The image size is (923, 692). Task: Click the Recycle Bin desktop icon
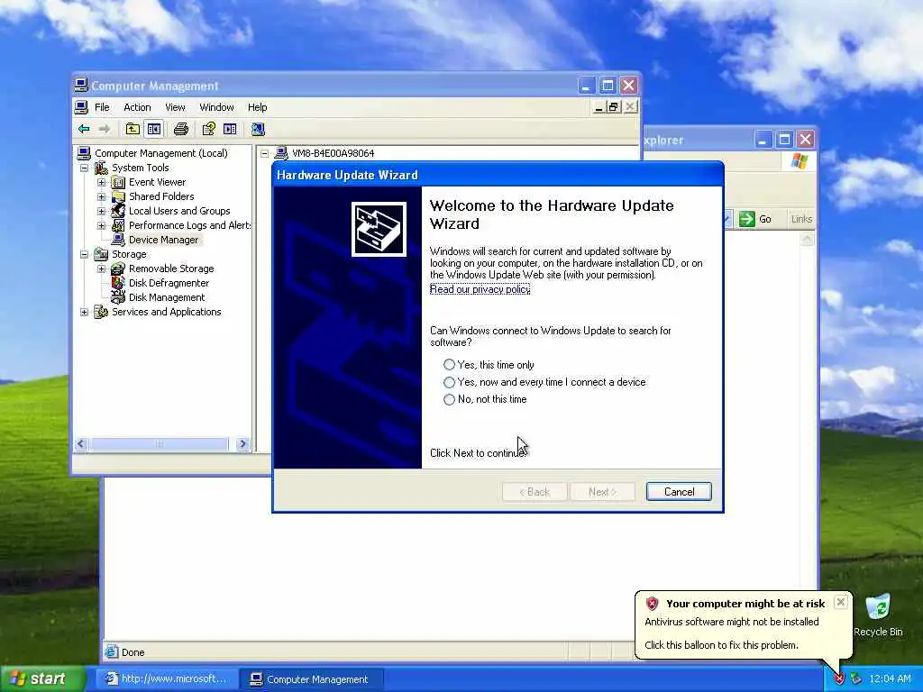pos(878,607)
